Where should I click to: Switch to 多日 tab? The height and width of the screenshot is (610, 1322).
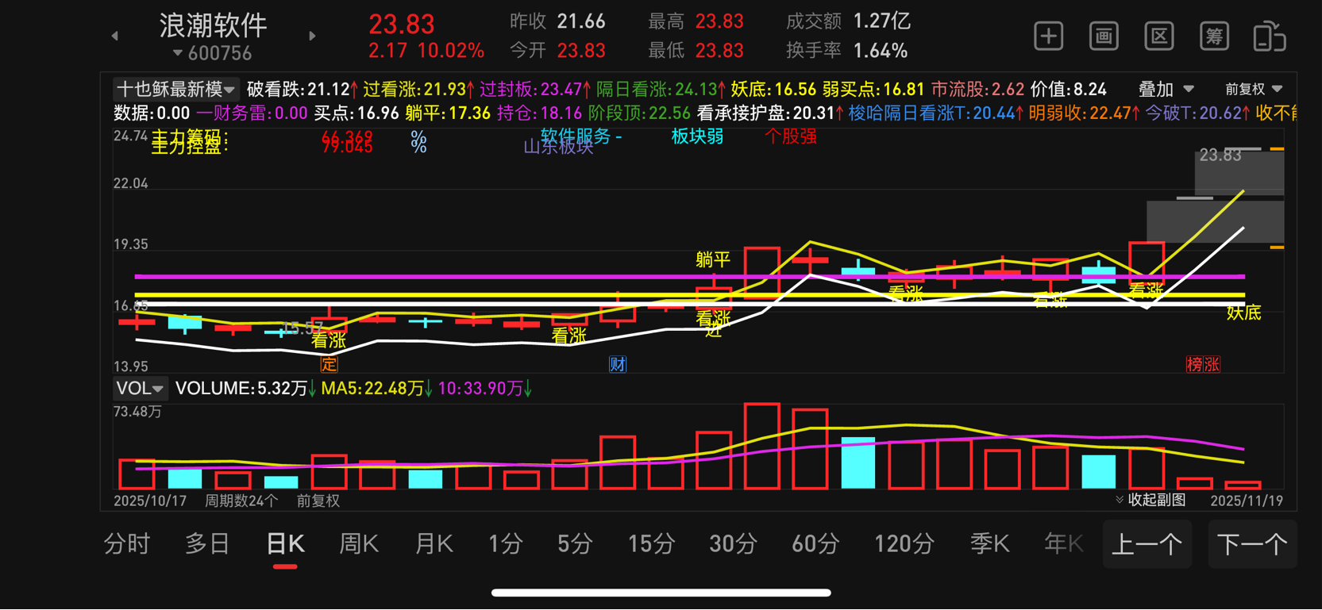pos(207,544)
